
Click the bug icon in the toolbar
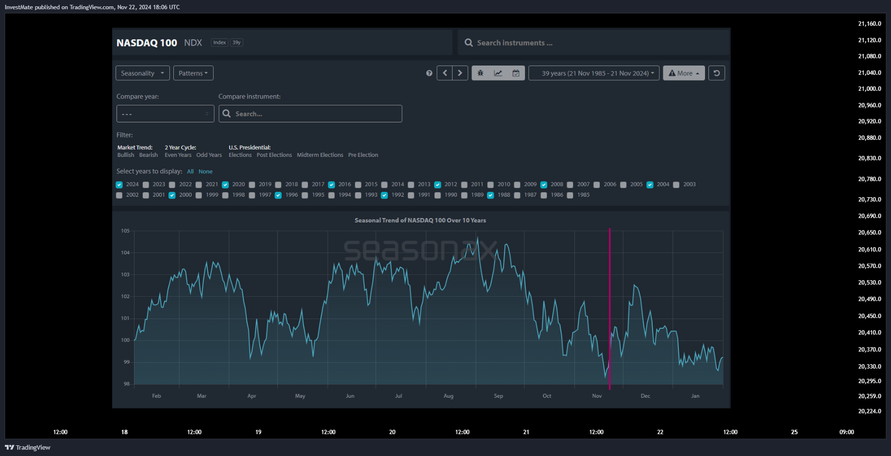tap(480, 73)
